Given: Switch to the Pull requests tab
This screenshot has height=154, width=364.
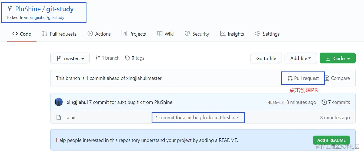Looking at the screenshot, I should [x=59, y=34].
